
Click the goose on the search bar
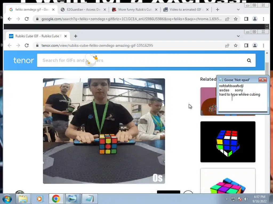tap(91, 60)
